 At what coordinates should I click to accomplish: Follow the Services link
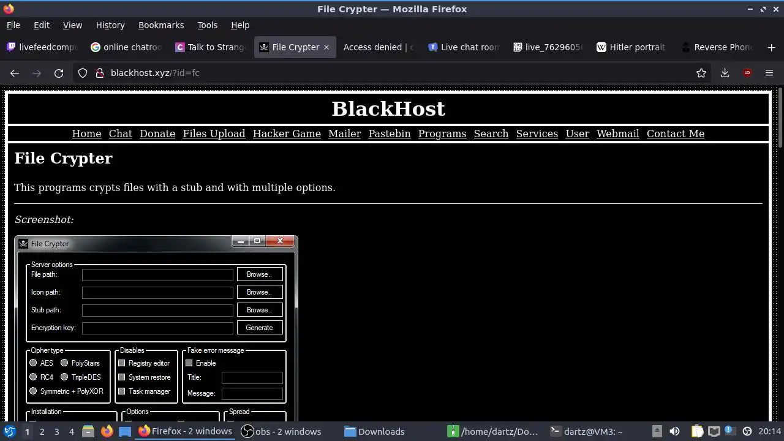coord(537,134)
